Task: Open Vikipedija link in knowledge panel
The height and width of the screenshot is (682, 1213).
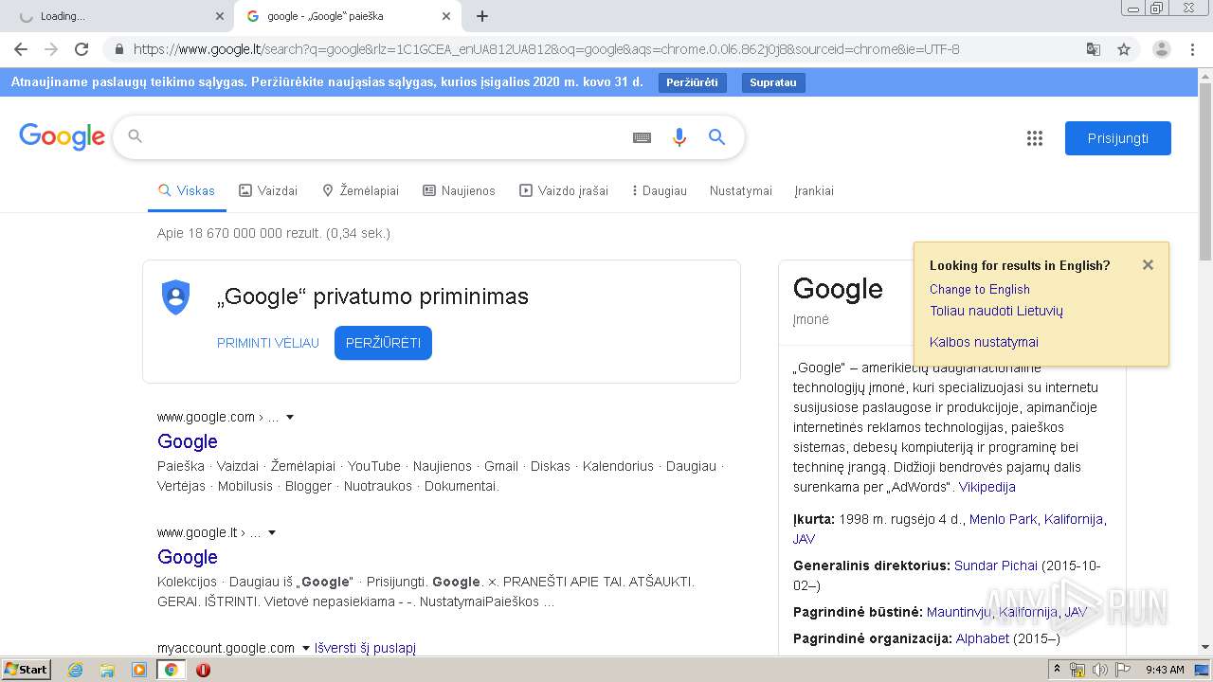Action: click(x=987, y=487)
